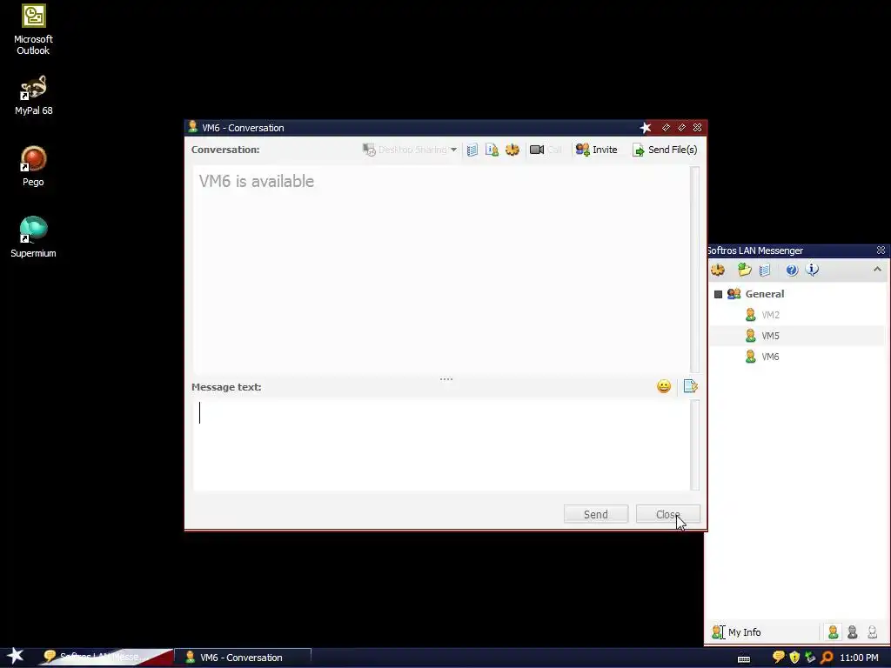Viewport: 891px width, 668px height.
Task: Click the splitter handle dots above Message text
Action: [x=446, y=379]
